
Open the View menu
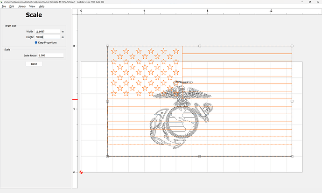pyautogui.click(x=32, y=7)
